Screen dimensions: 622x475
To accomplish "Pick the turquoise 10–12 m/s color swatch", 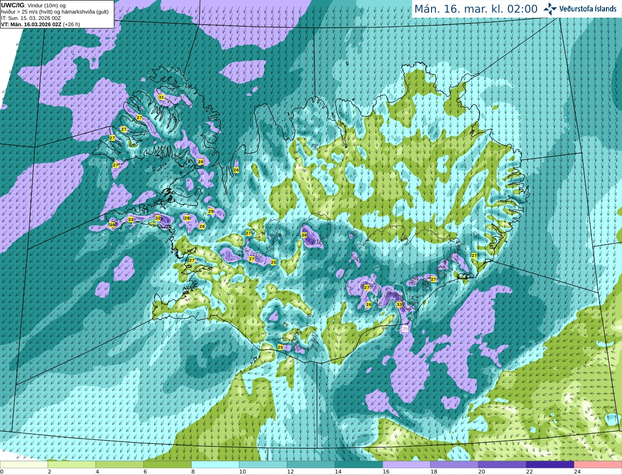I will (x=263, y=464).
